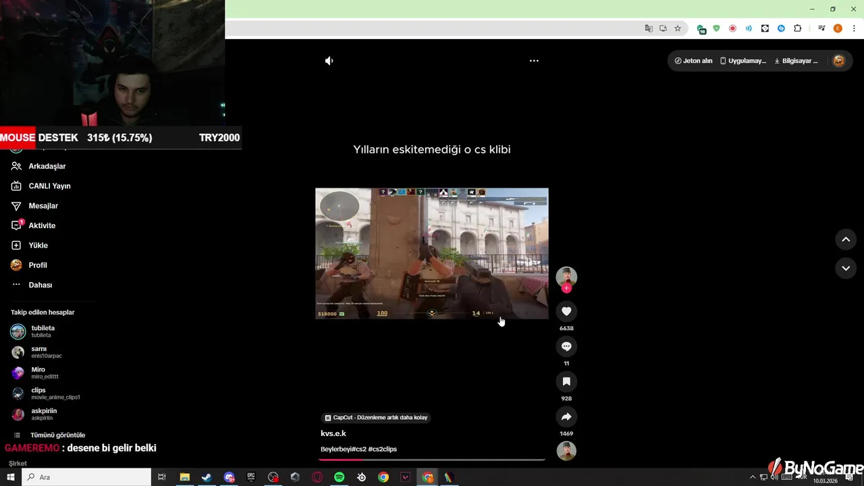Open Spotify from the taskbar
The image size is (864, 486).
[x=340, y=477]
